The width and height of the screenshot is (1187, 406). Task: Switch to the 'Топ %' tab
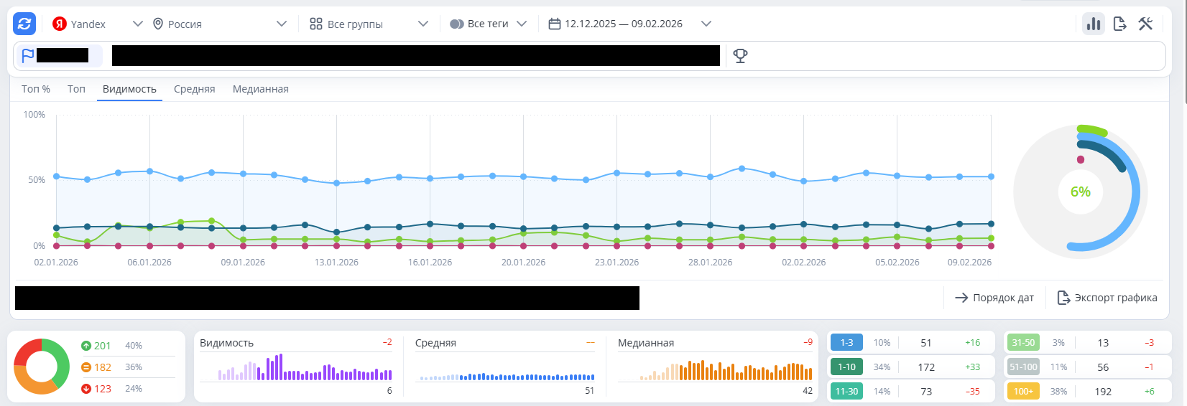pyautogui.click(x=36, y=89)
